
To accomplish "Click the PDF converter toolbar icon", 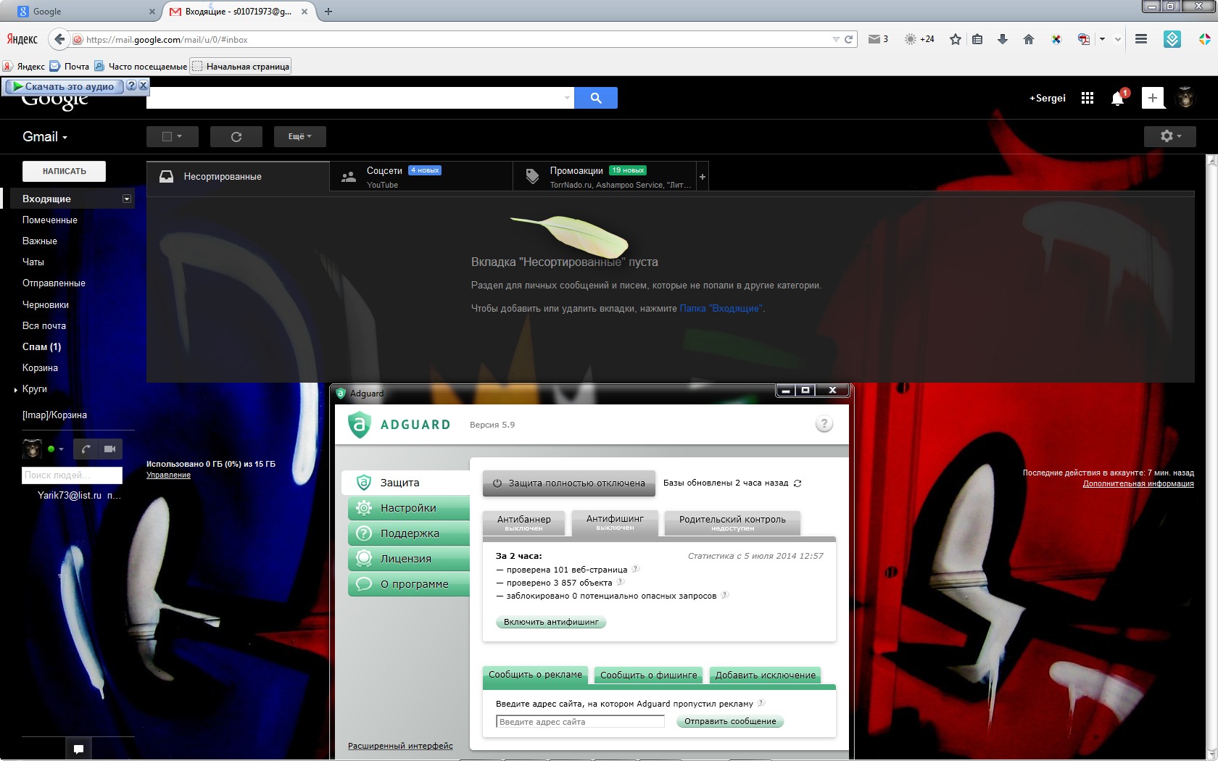I will [1084, 39].
